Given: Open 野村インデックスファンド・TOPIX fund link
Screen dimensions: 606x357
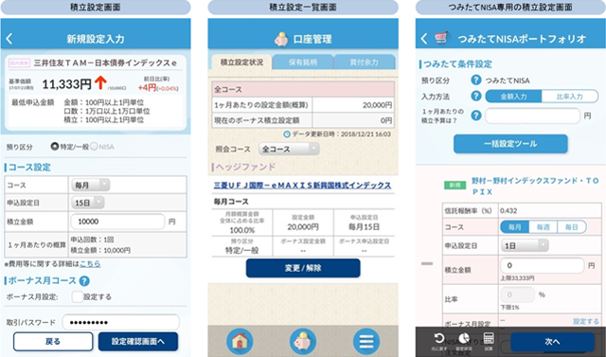Looking at the screenshot, I should pos(535,187).
